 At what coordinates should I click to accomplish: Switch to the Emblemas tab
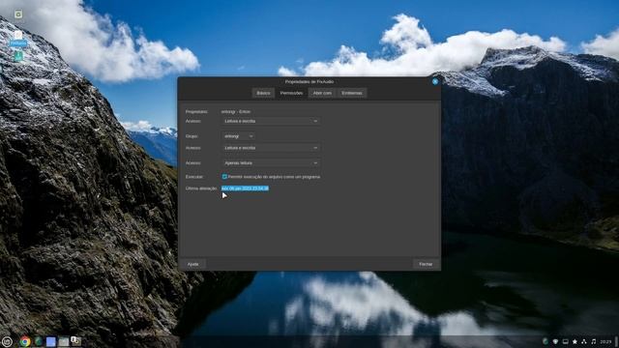click(352, 93)
